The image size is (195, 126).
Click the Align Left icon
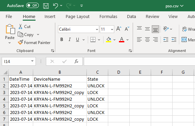click(139, 40)
